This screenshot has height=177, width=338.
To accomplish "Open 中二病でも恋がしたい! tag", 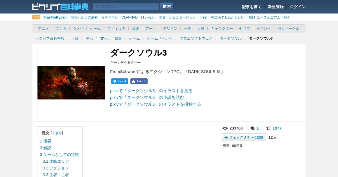I will coord(228,17).
